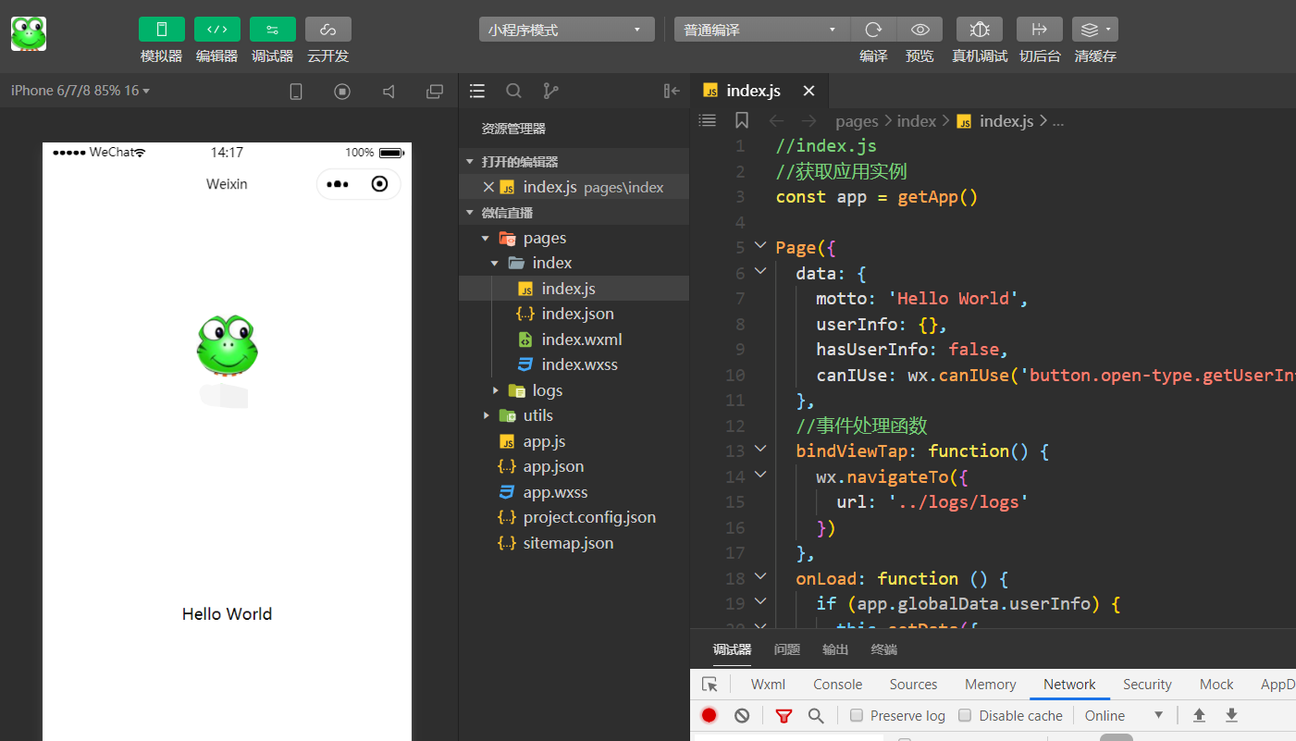Click the editor outline list icon
Screen dimensions: 1296x741
[708, 120]
